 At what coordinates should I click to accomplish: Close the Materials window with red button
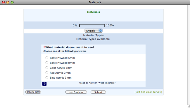pyautogui.click(x=4, y=2)
